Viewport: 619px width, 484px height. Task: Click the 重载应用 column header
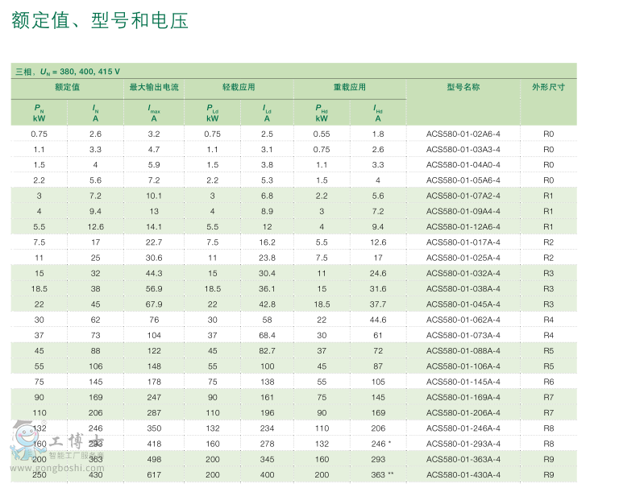[349, 87]
